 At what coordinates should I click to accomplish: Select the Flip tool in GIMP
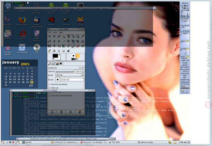click(49, 46)
